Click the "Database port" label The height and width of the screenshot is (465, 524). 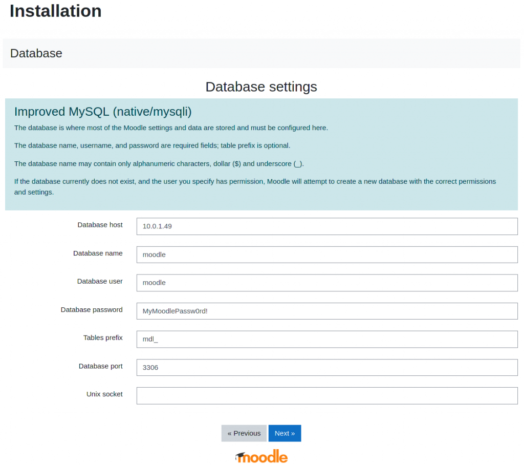(101, 366)
